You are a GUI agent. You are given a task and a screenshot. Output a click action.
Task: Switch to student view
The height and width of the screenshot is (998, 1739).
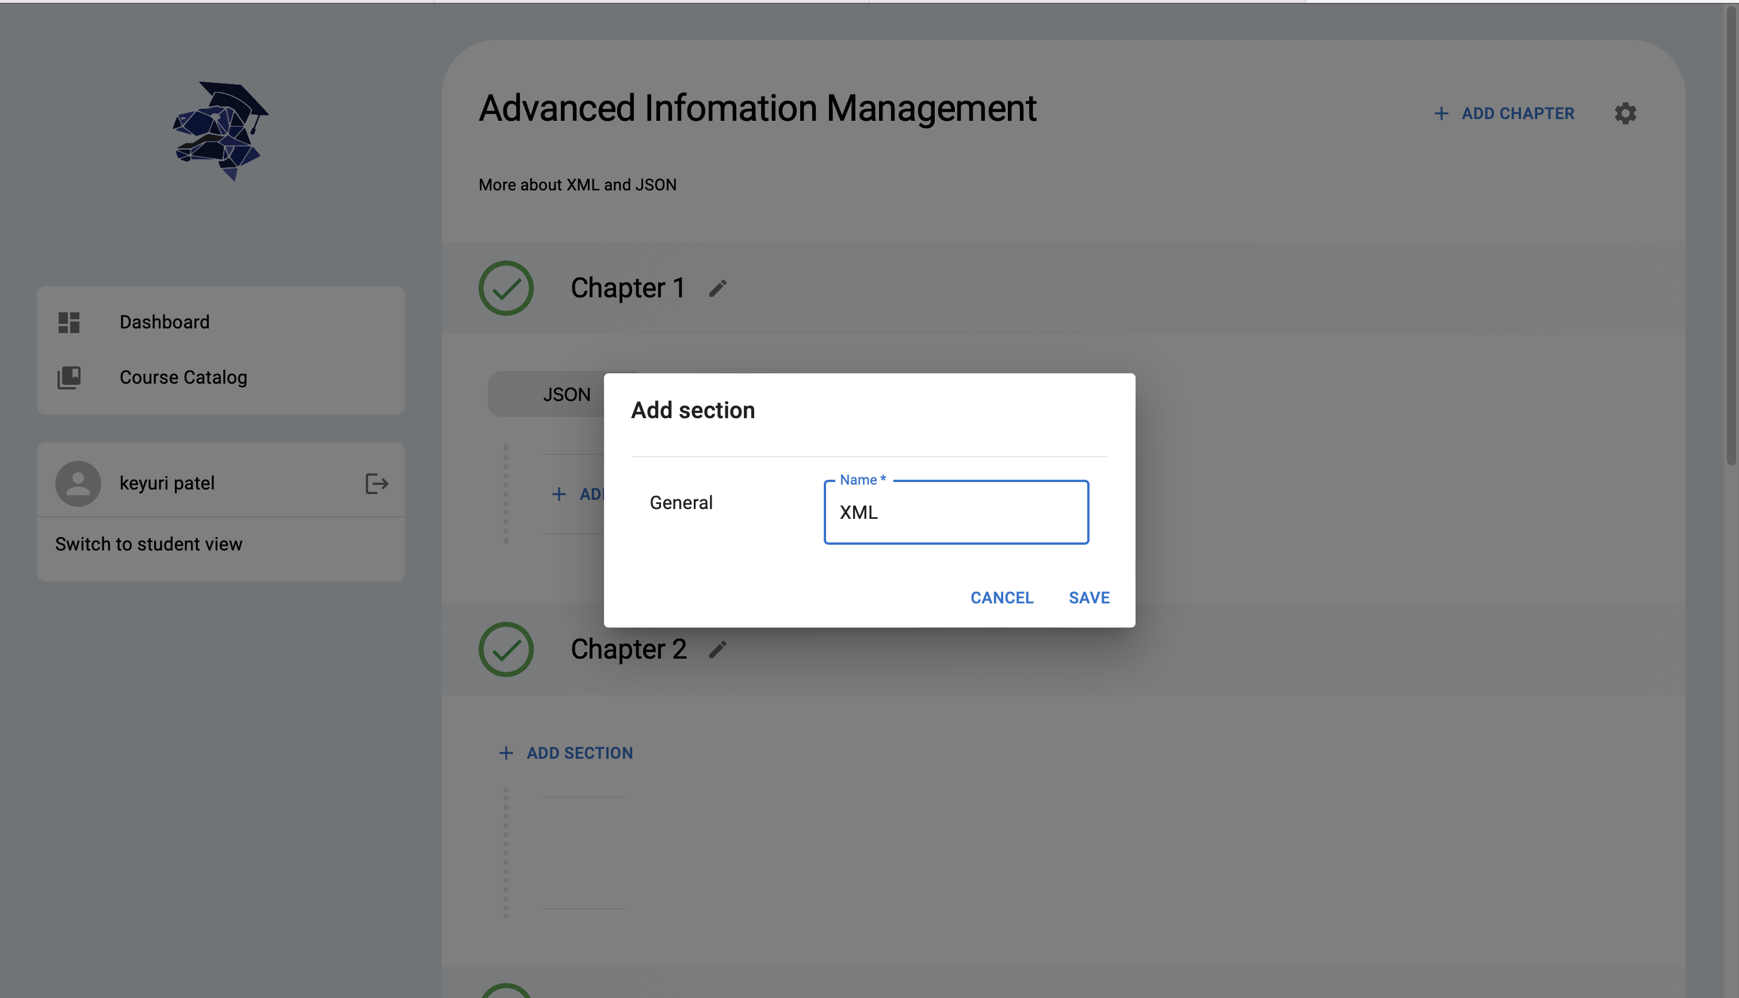click(149, 544)
